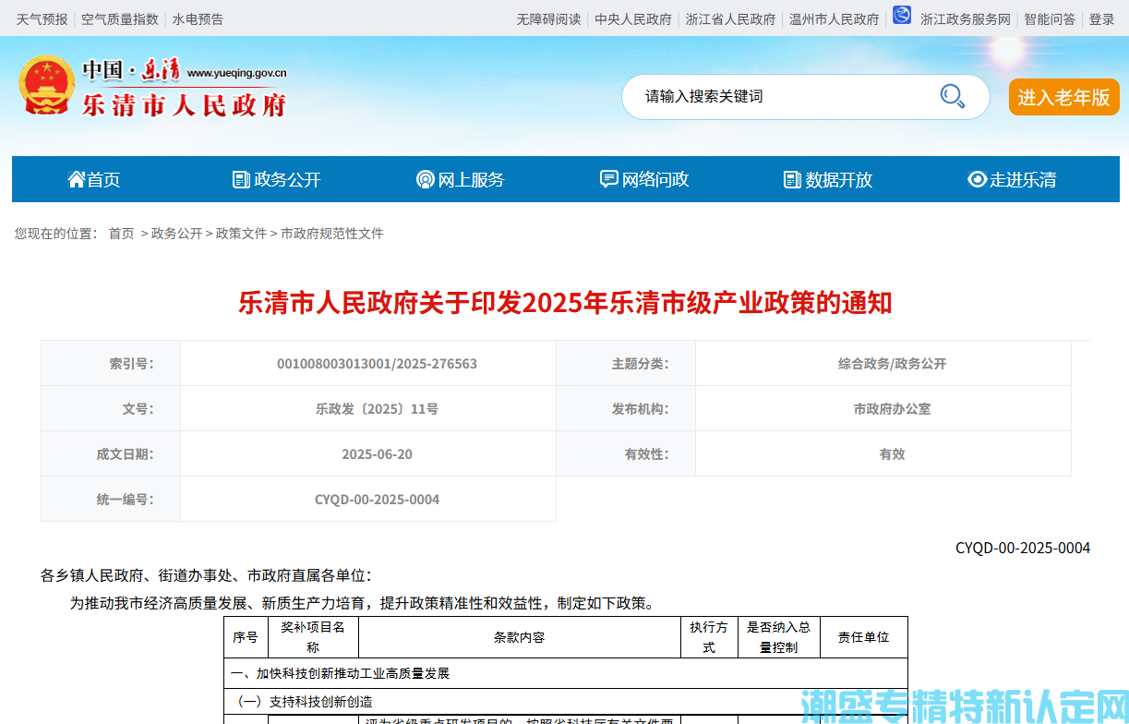Click the 条款内容 table header
1129x724 pixels.
(x=520, y=637)
